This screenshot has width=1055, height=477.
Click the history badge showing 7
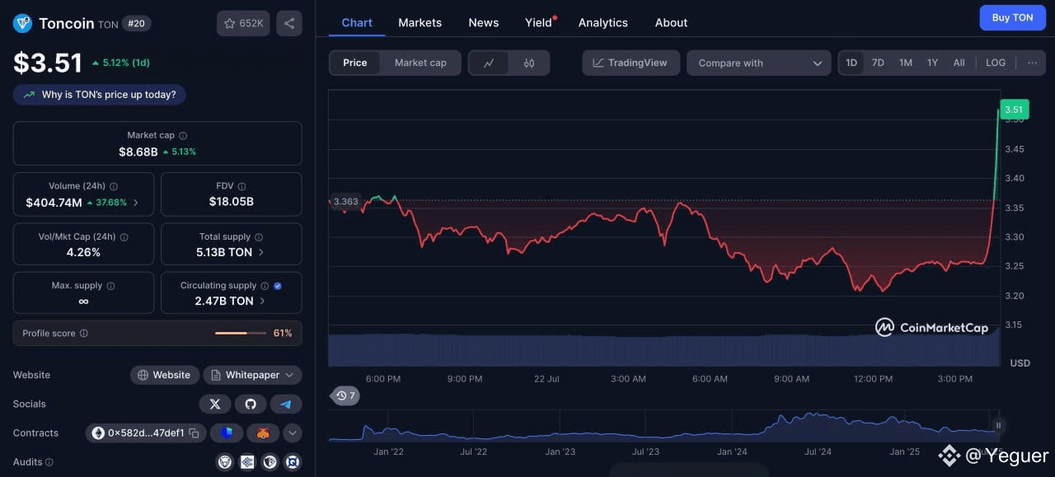[345, 395]
